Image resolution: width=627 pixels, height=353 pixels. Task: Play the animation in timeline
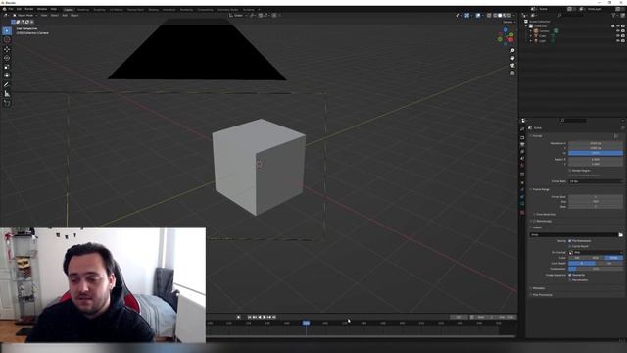click(x=264, y=317)
